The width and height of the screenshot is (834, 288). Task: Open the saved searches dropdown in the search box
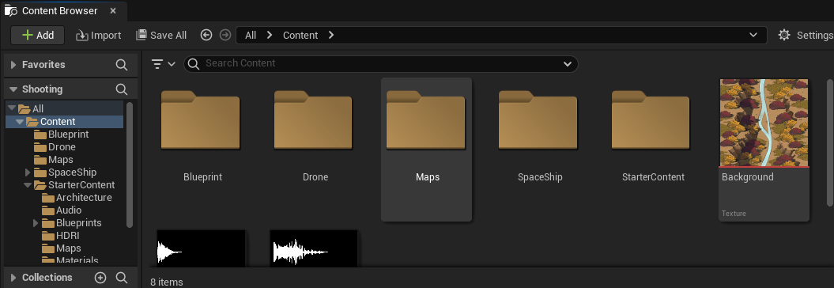pos(567,64)
